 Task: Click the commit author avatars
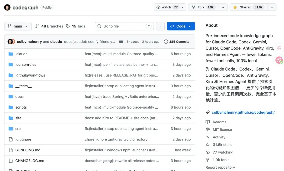[11, 42]
